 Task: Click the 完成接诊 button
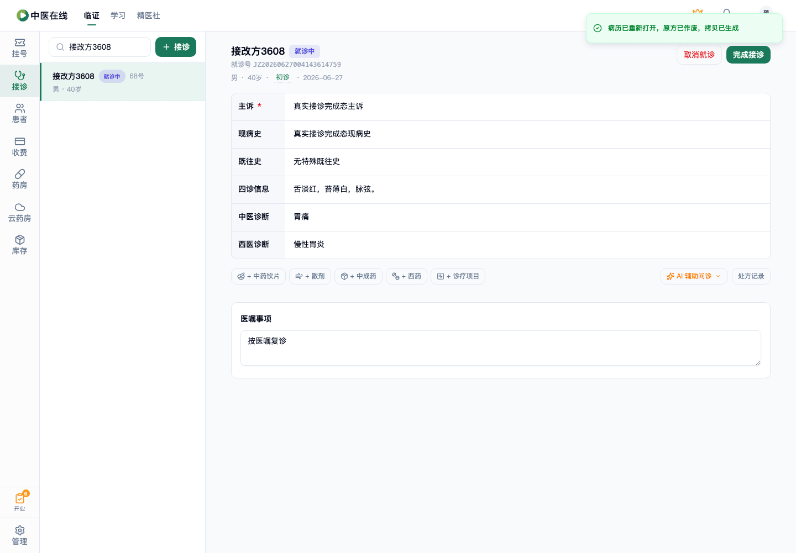748,55
